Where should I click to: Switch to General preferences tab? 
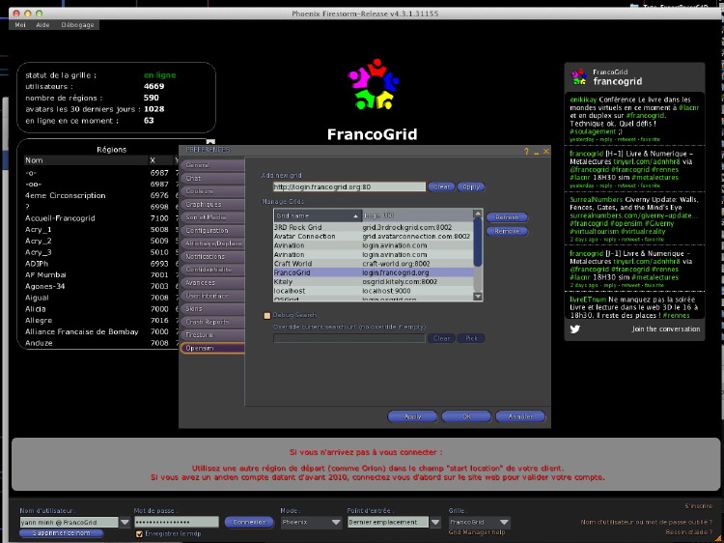pyautogui.click(x=212, y=165)
